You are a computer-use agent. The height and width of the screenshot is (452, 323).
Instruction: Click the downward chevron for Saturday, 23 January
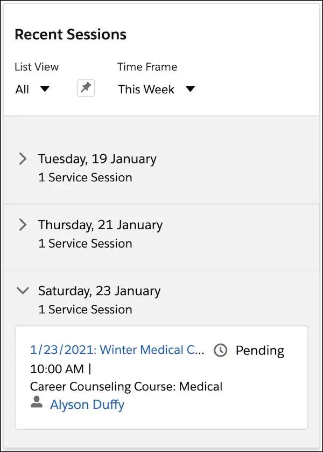pyautogui.click(x=23, y=290)
